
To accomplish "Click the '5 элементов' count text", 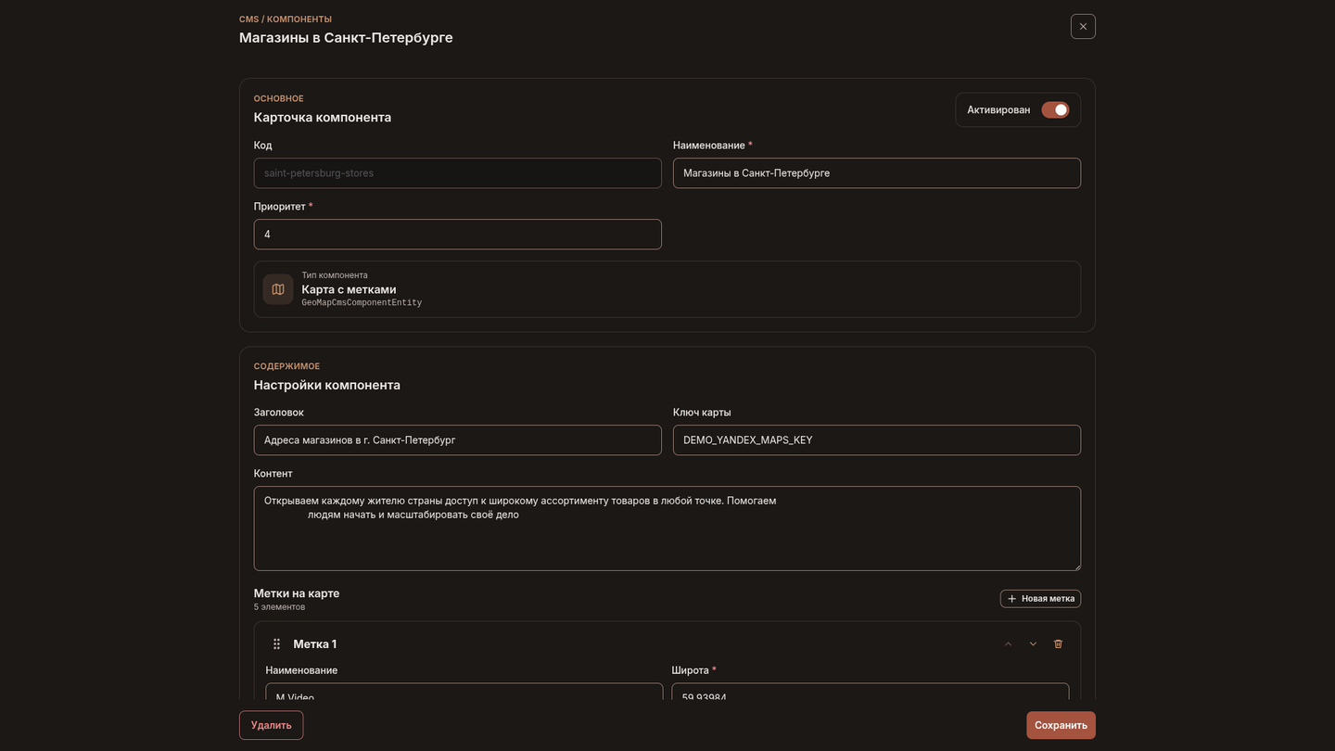I will 279,607.
